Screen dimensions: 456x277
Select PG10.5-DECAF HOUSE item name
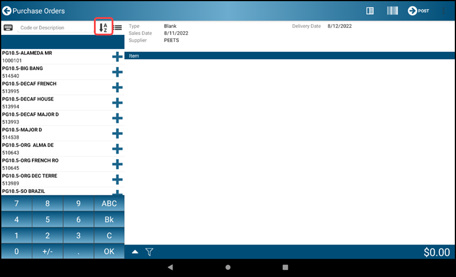coord(28,99)
